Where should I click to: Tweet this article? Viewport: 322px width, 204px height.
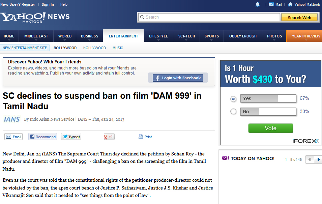[x=71, y=137]
